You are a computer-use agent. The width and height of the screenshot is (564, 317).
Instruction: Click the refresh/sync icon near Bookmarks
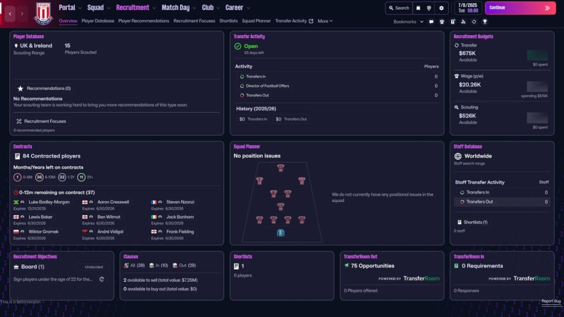tap(474, 21)
